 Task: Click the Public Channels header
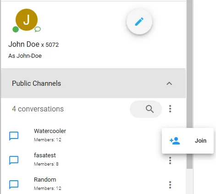click(94, 83)
